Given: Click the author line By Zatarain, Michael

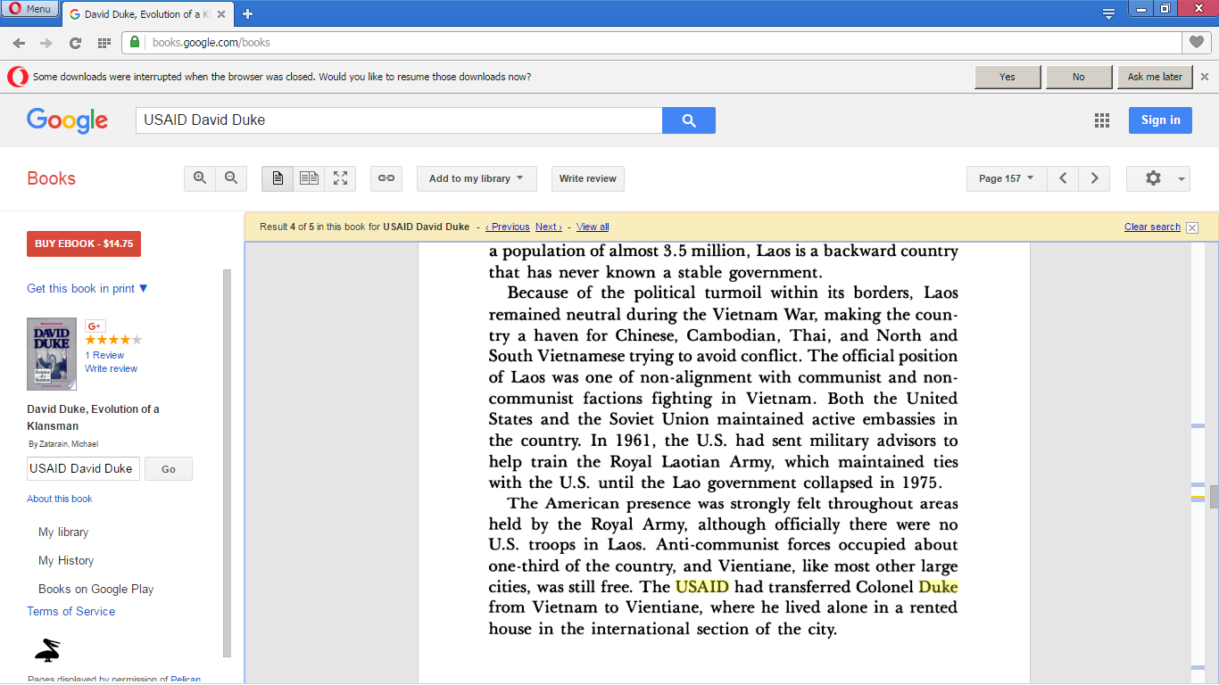Looking at the screenshot, I should click(62, 444).
